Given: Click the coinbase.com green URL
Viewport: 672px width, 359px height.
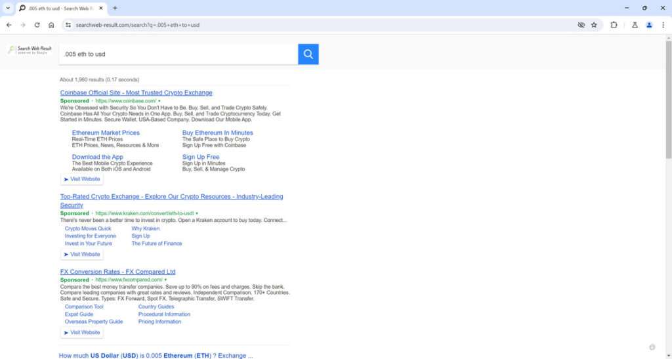Looking at the screenshot, I should pyautogui.click(x=125, y=101).
